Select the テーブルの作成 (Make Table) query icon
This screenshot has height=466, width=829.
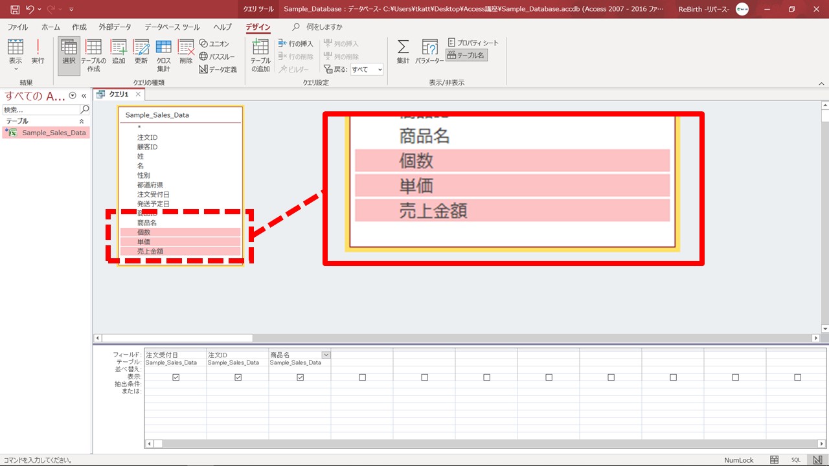(94, 54)
